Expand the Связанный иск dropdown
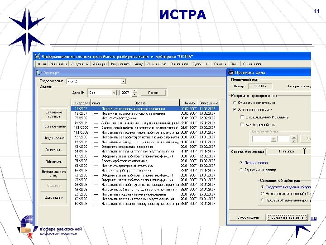The image size is (326, 245). pyautogui.click(x=273, y=139)
